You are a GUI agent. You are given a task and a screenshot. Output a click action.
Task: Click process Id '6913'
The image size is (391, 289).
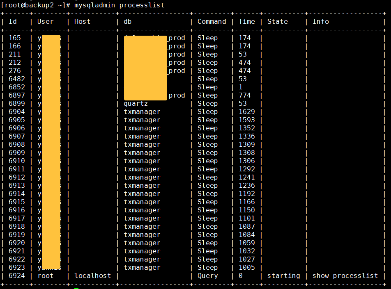pos(17,186)
